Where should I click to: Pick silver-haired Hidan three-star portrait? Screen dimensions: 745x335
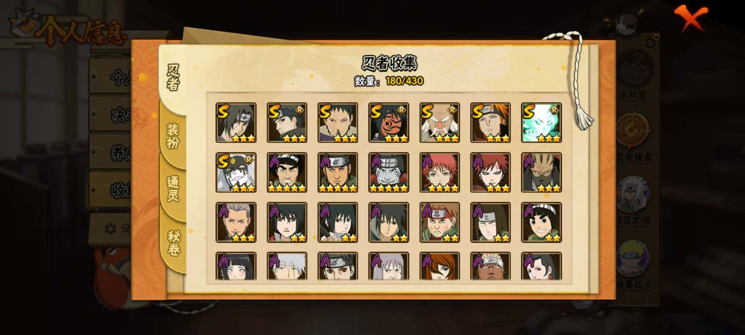point(236,222)
